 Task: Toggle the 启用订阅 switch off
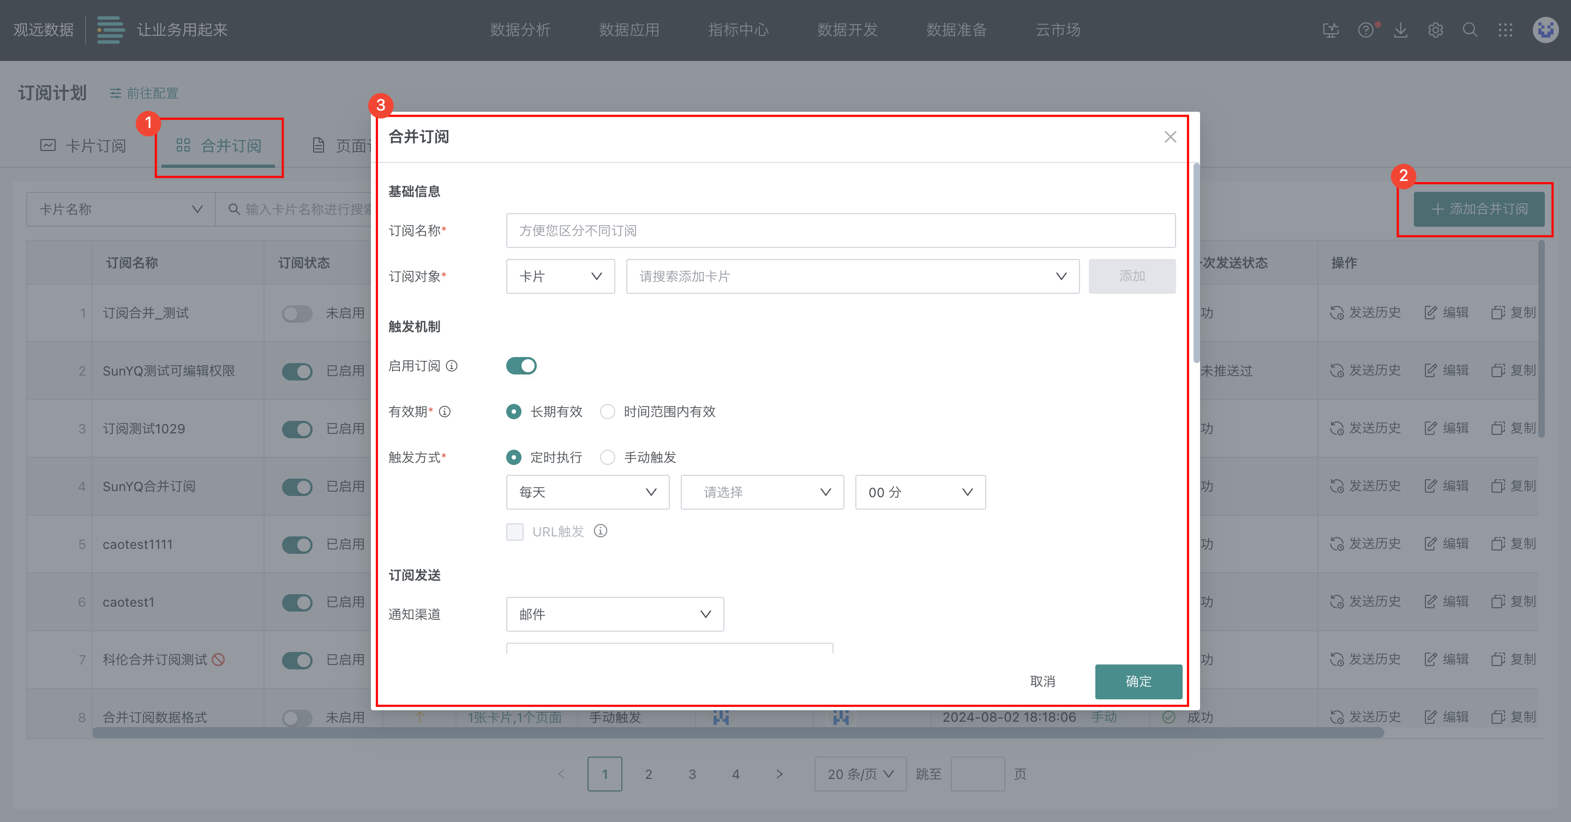point(521,366)
